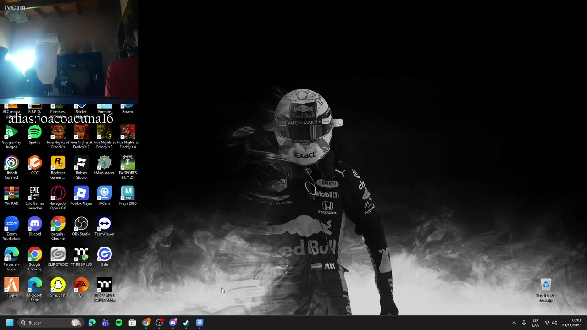Open the volume speaker tray icon

(555, 323)
